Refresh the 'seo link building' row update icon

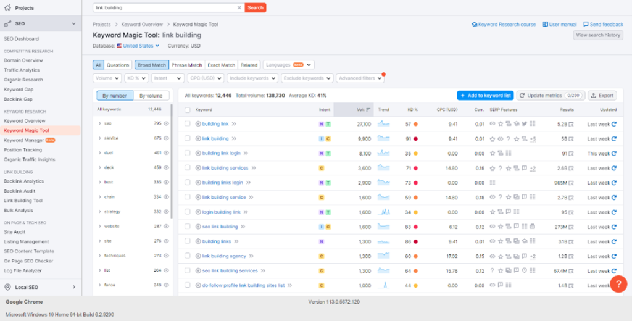[614, 227]
